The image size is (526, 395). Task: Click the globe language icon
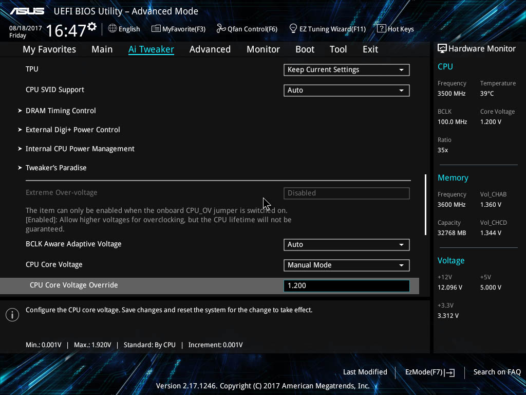[x=112, y=29]
